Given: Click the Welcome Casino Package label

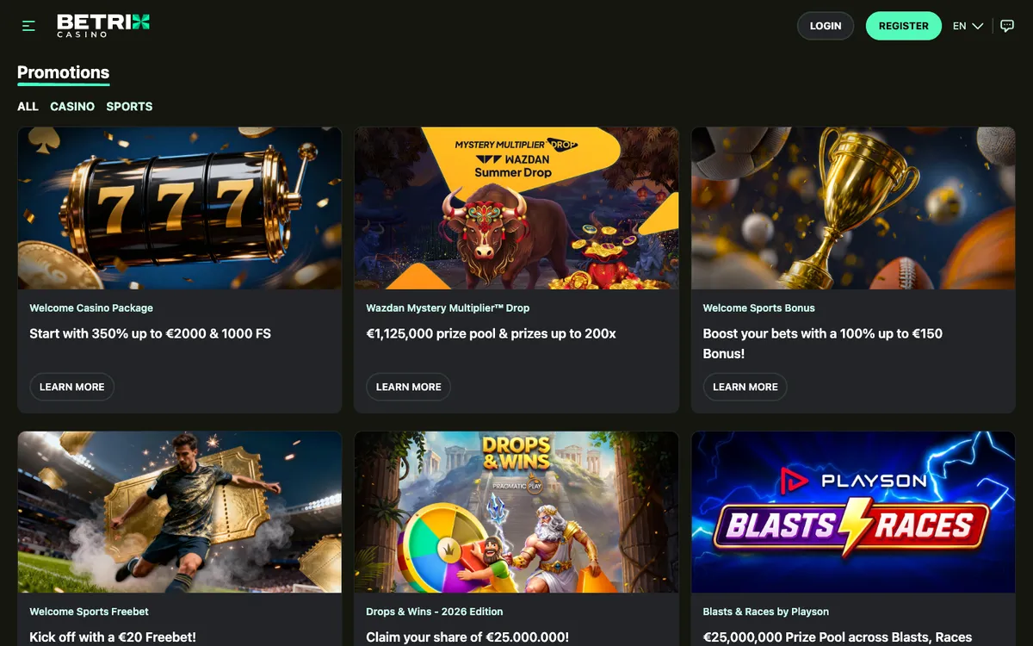Looking at the screenshot, I should 91,307.
